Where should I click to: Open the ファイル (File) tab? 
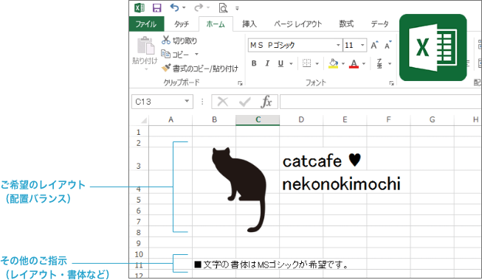146,24
